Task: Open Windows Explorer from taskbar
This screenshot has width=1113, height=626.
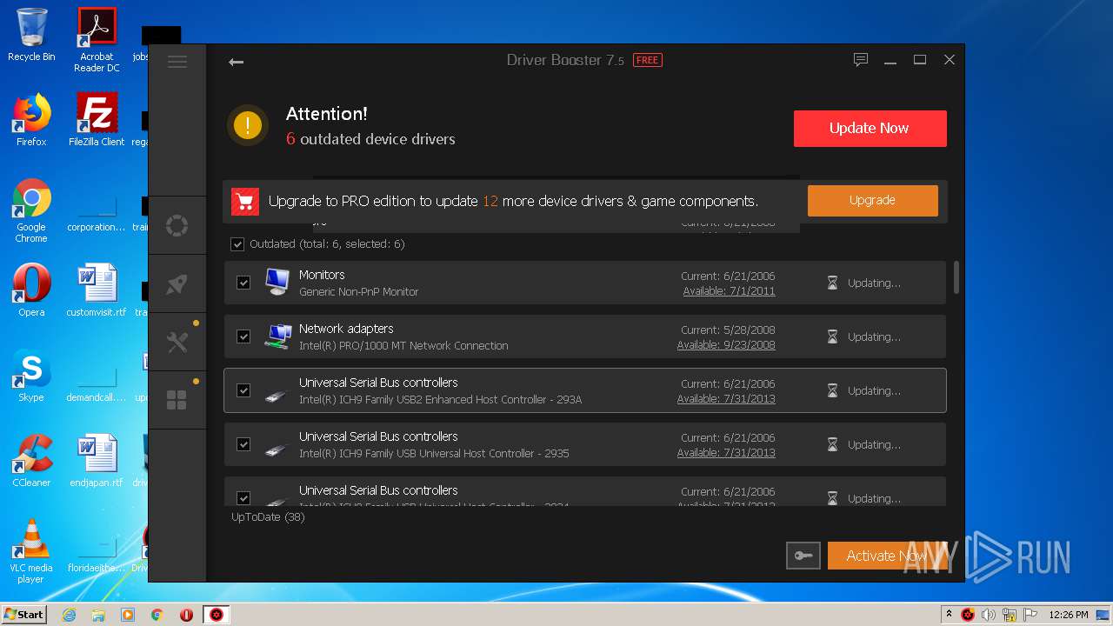Action: pos(98,615)
